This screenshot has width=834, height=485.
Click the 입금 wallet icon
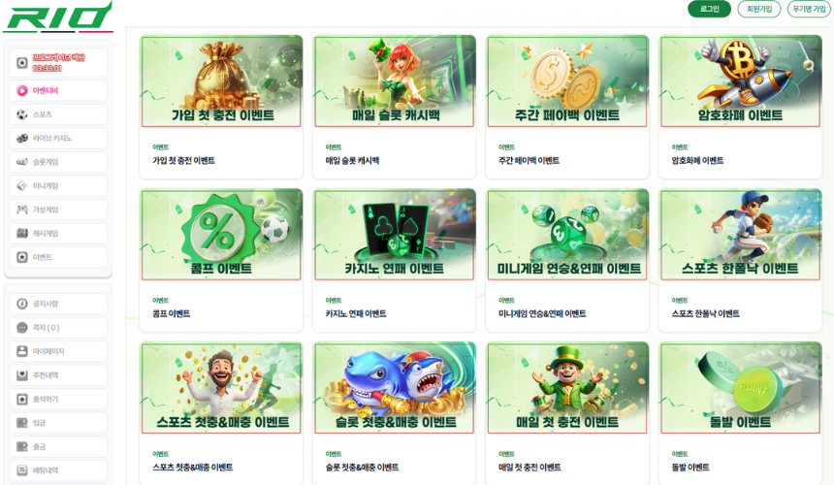(x=21, y=423)
